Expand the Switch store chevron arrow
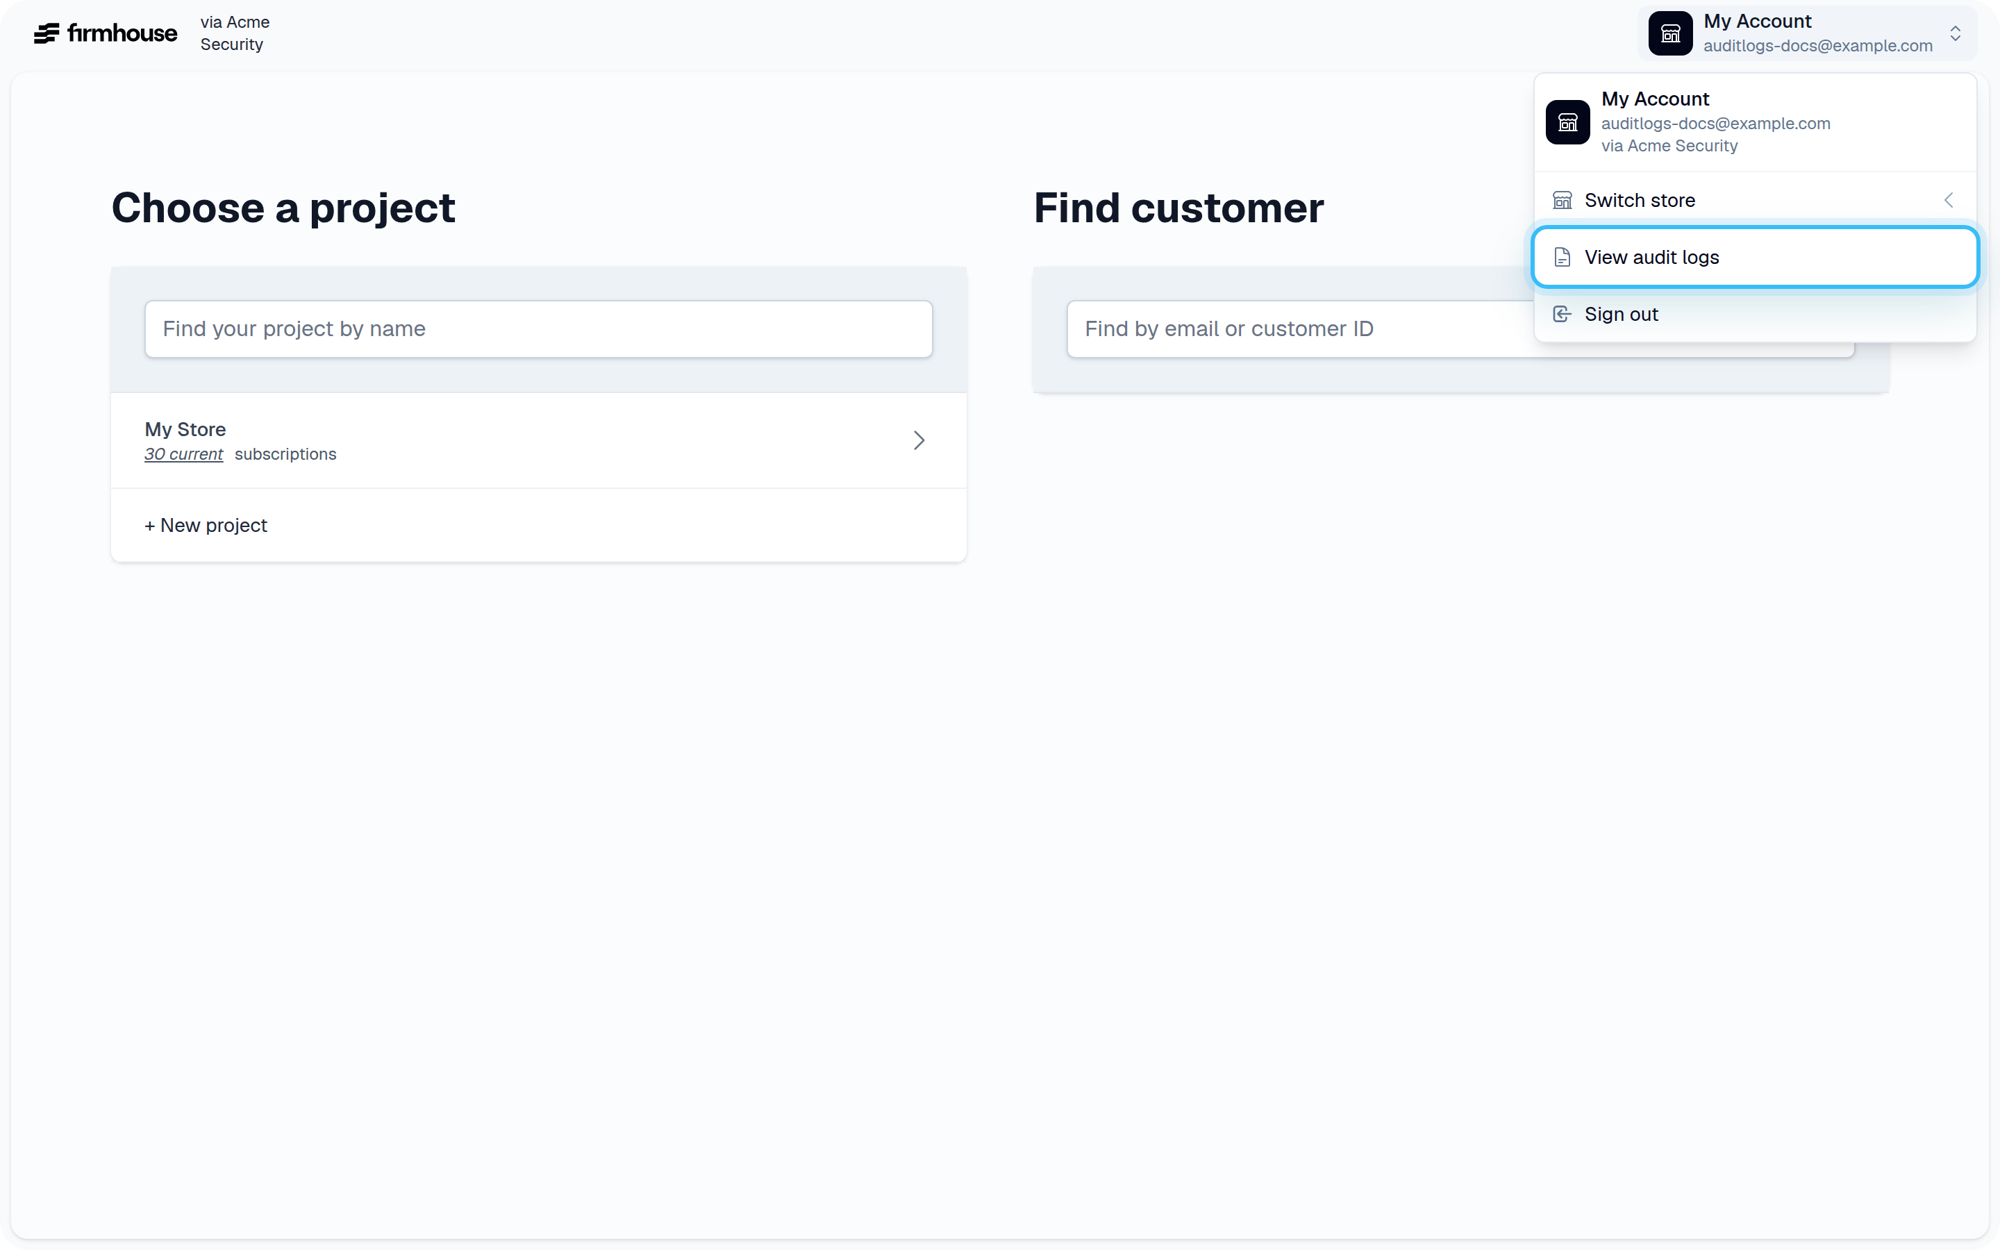The width and height of the screenshot is (2000, 1250). [x=1949, y=200]
